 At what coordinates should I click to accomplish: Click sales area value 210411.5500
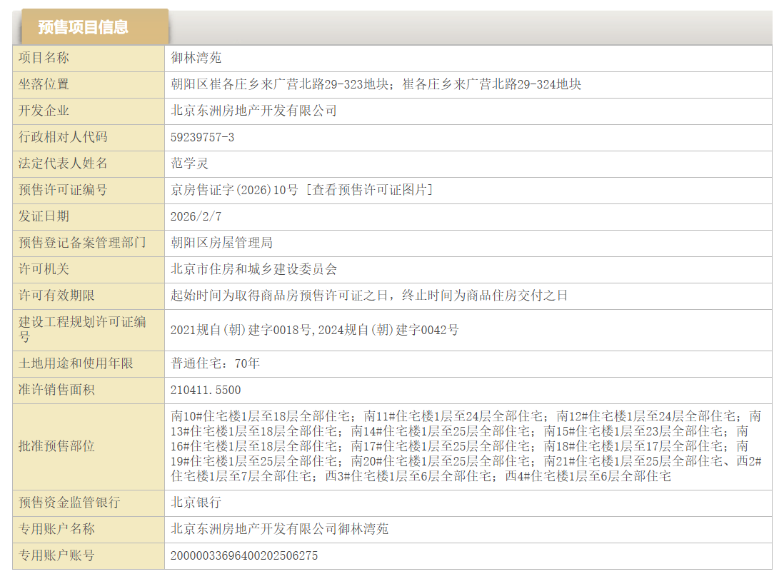[x=206, y=390]
